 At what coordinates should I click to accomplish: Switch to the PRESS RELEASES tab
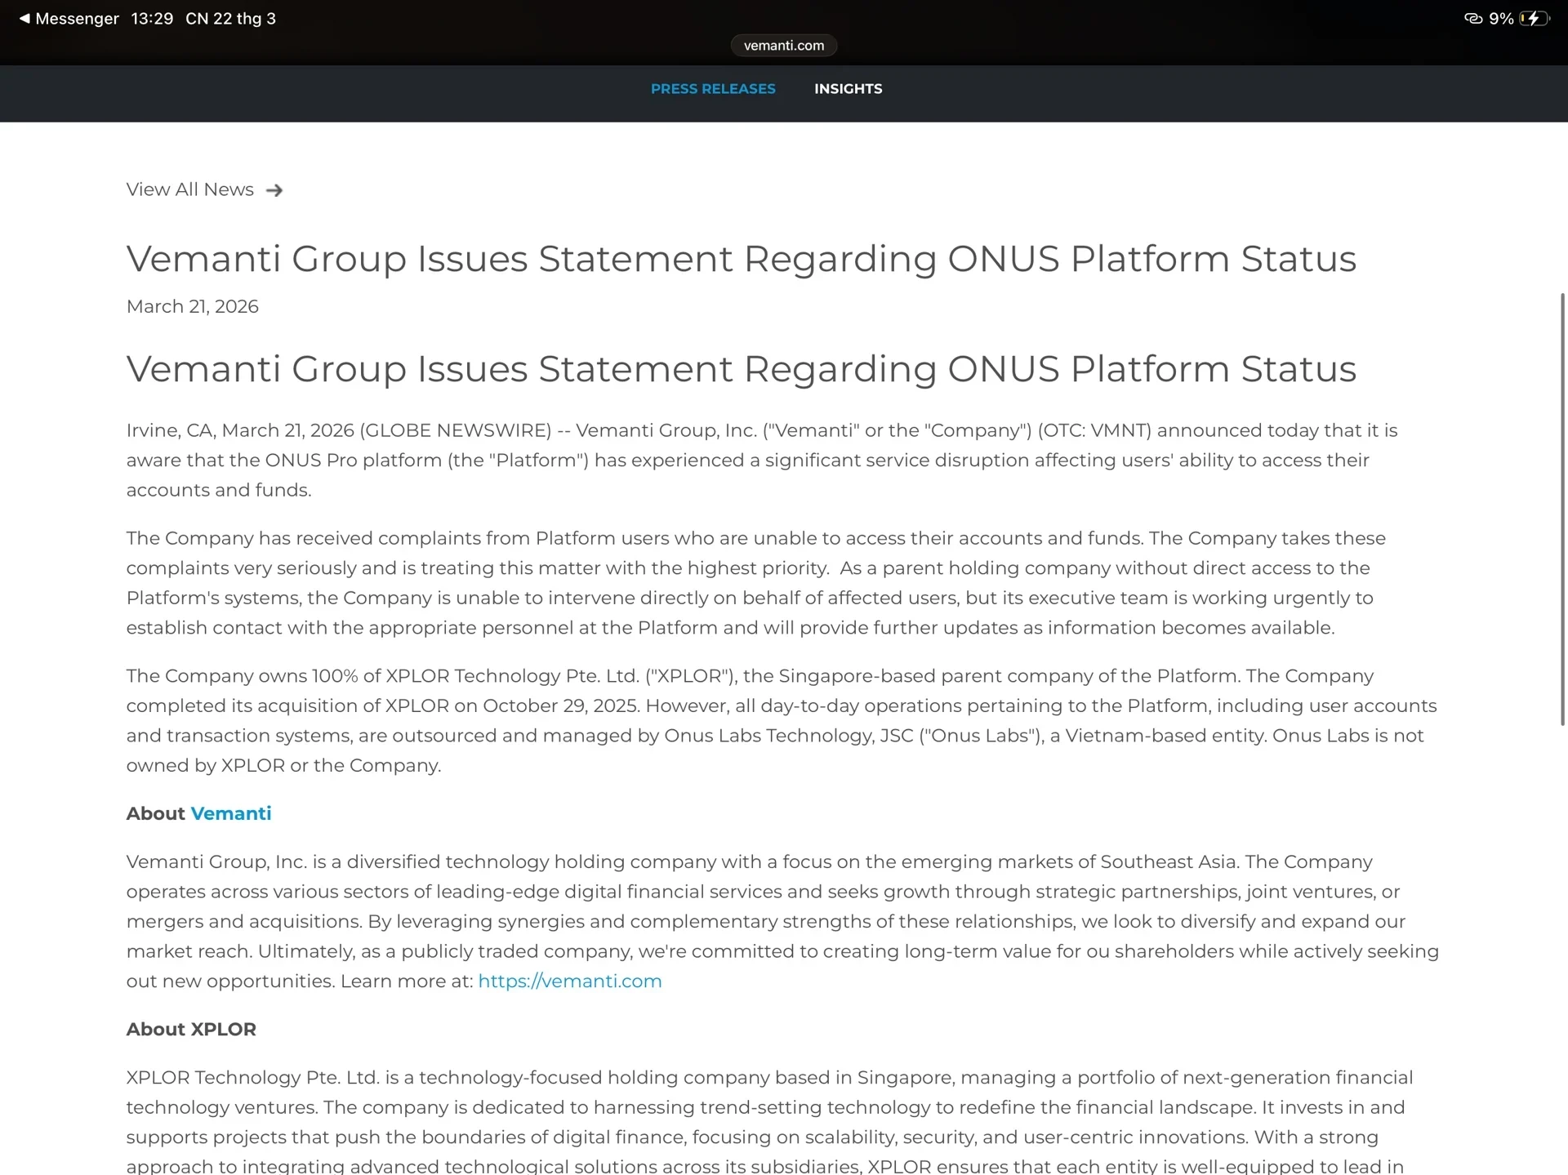pyautogui.click(x=712, y=89)
